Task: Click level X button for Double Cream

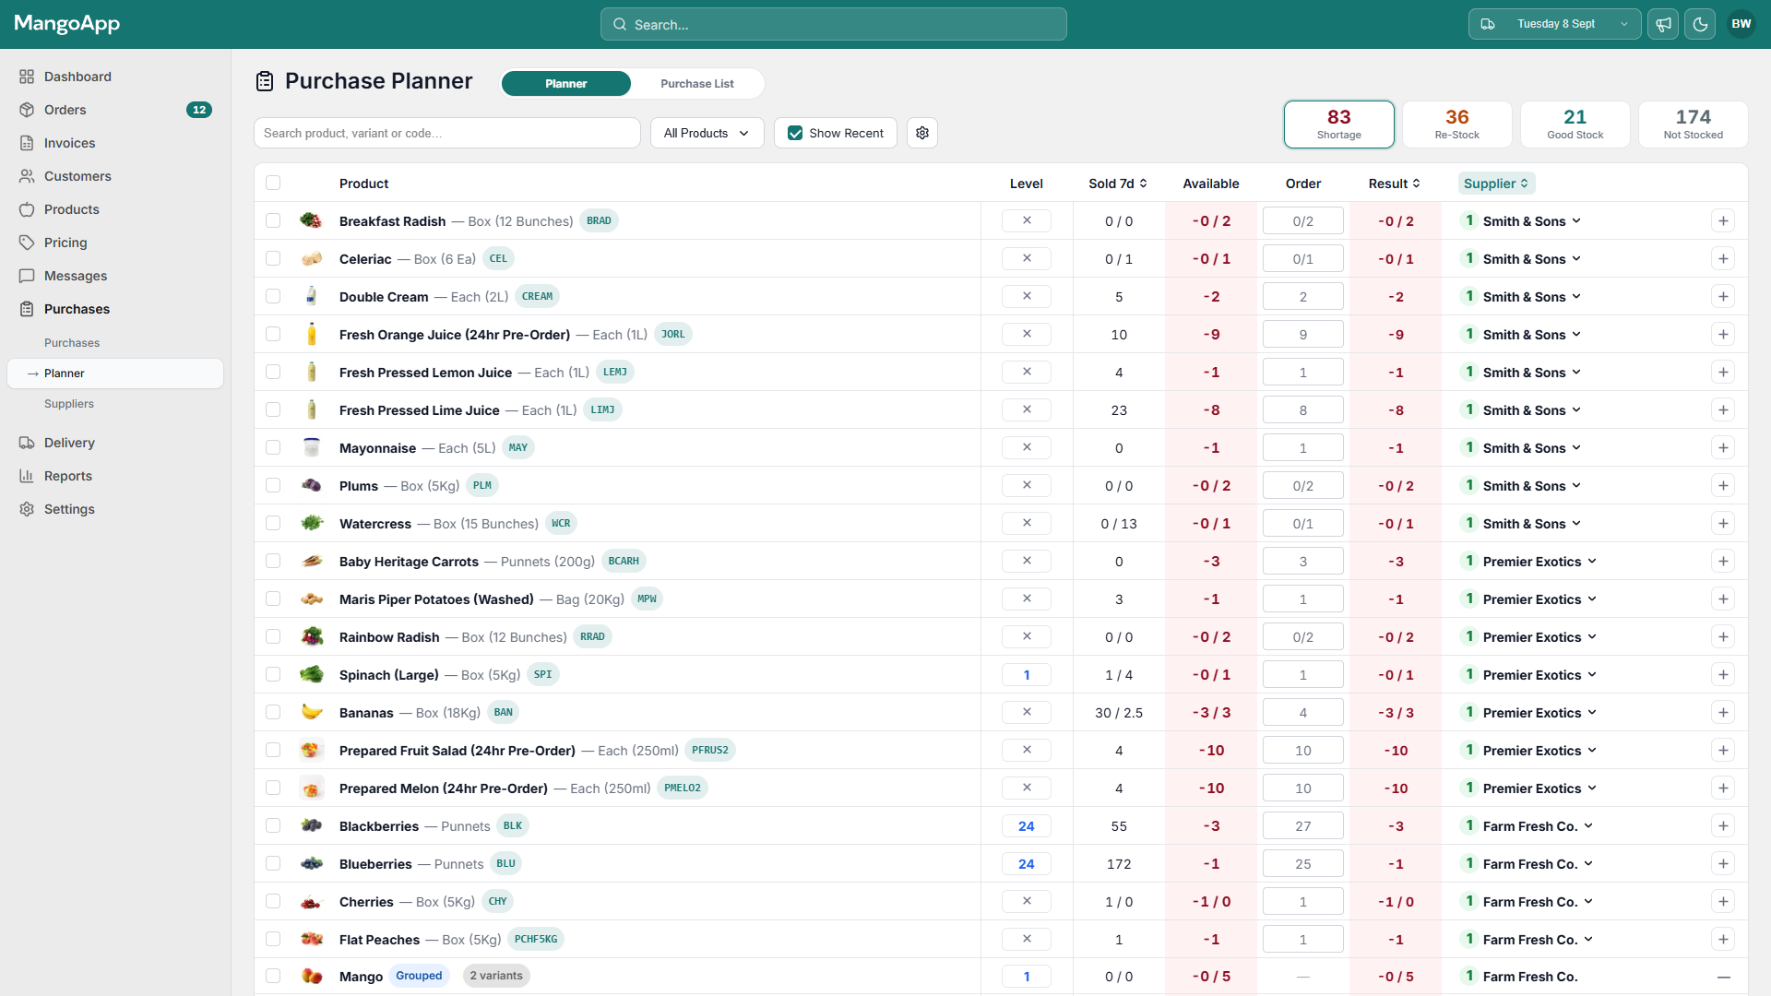Action: (x=1027, y=296)
